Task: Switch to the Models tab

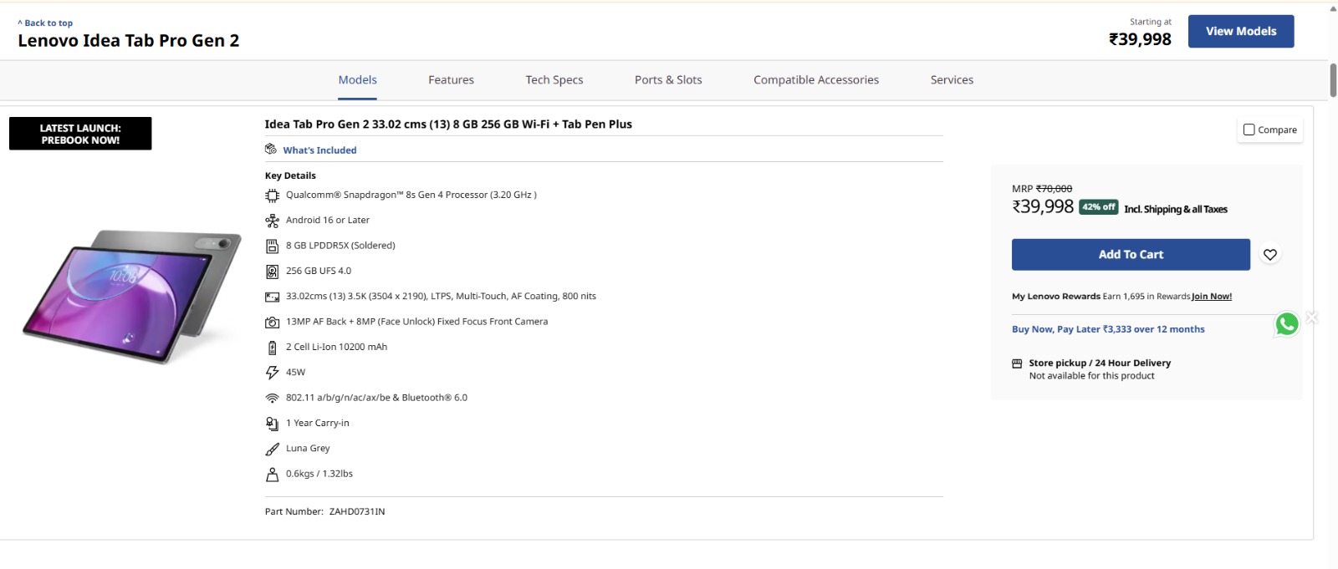Action: (357, 80)
